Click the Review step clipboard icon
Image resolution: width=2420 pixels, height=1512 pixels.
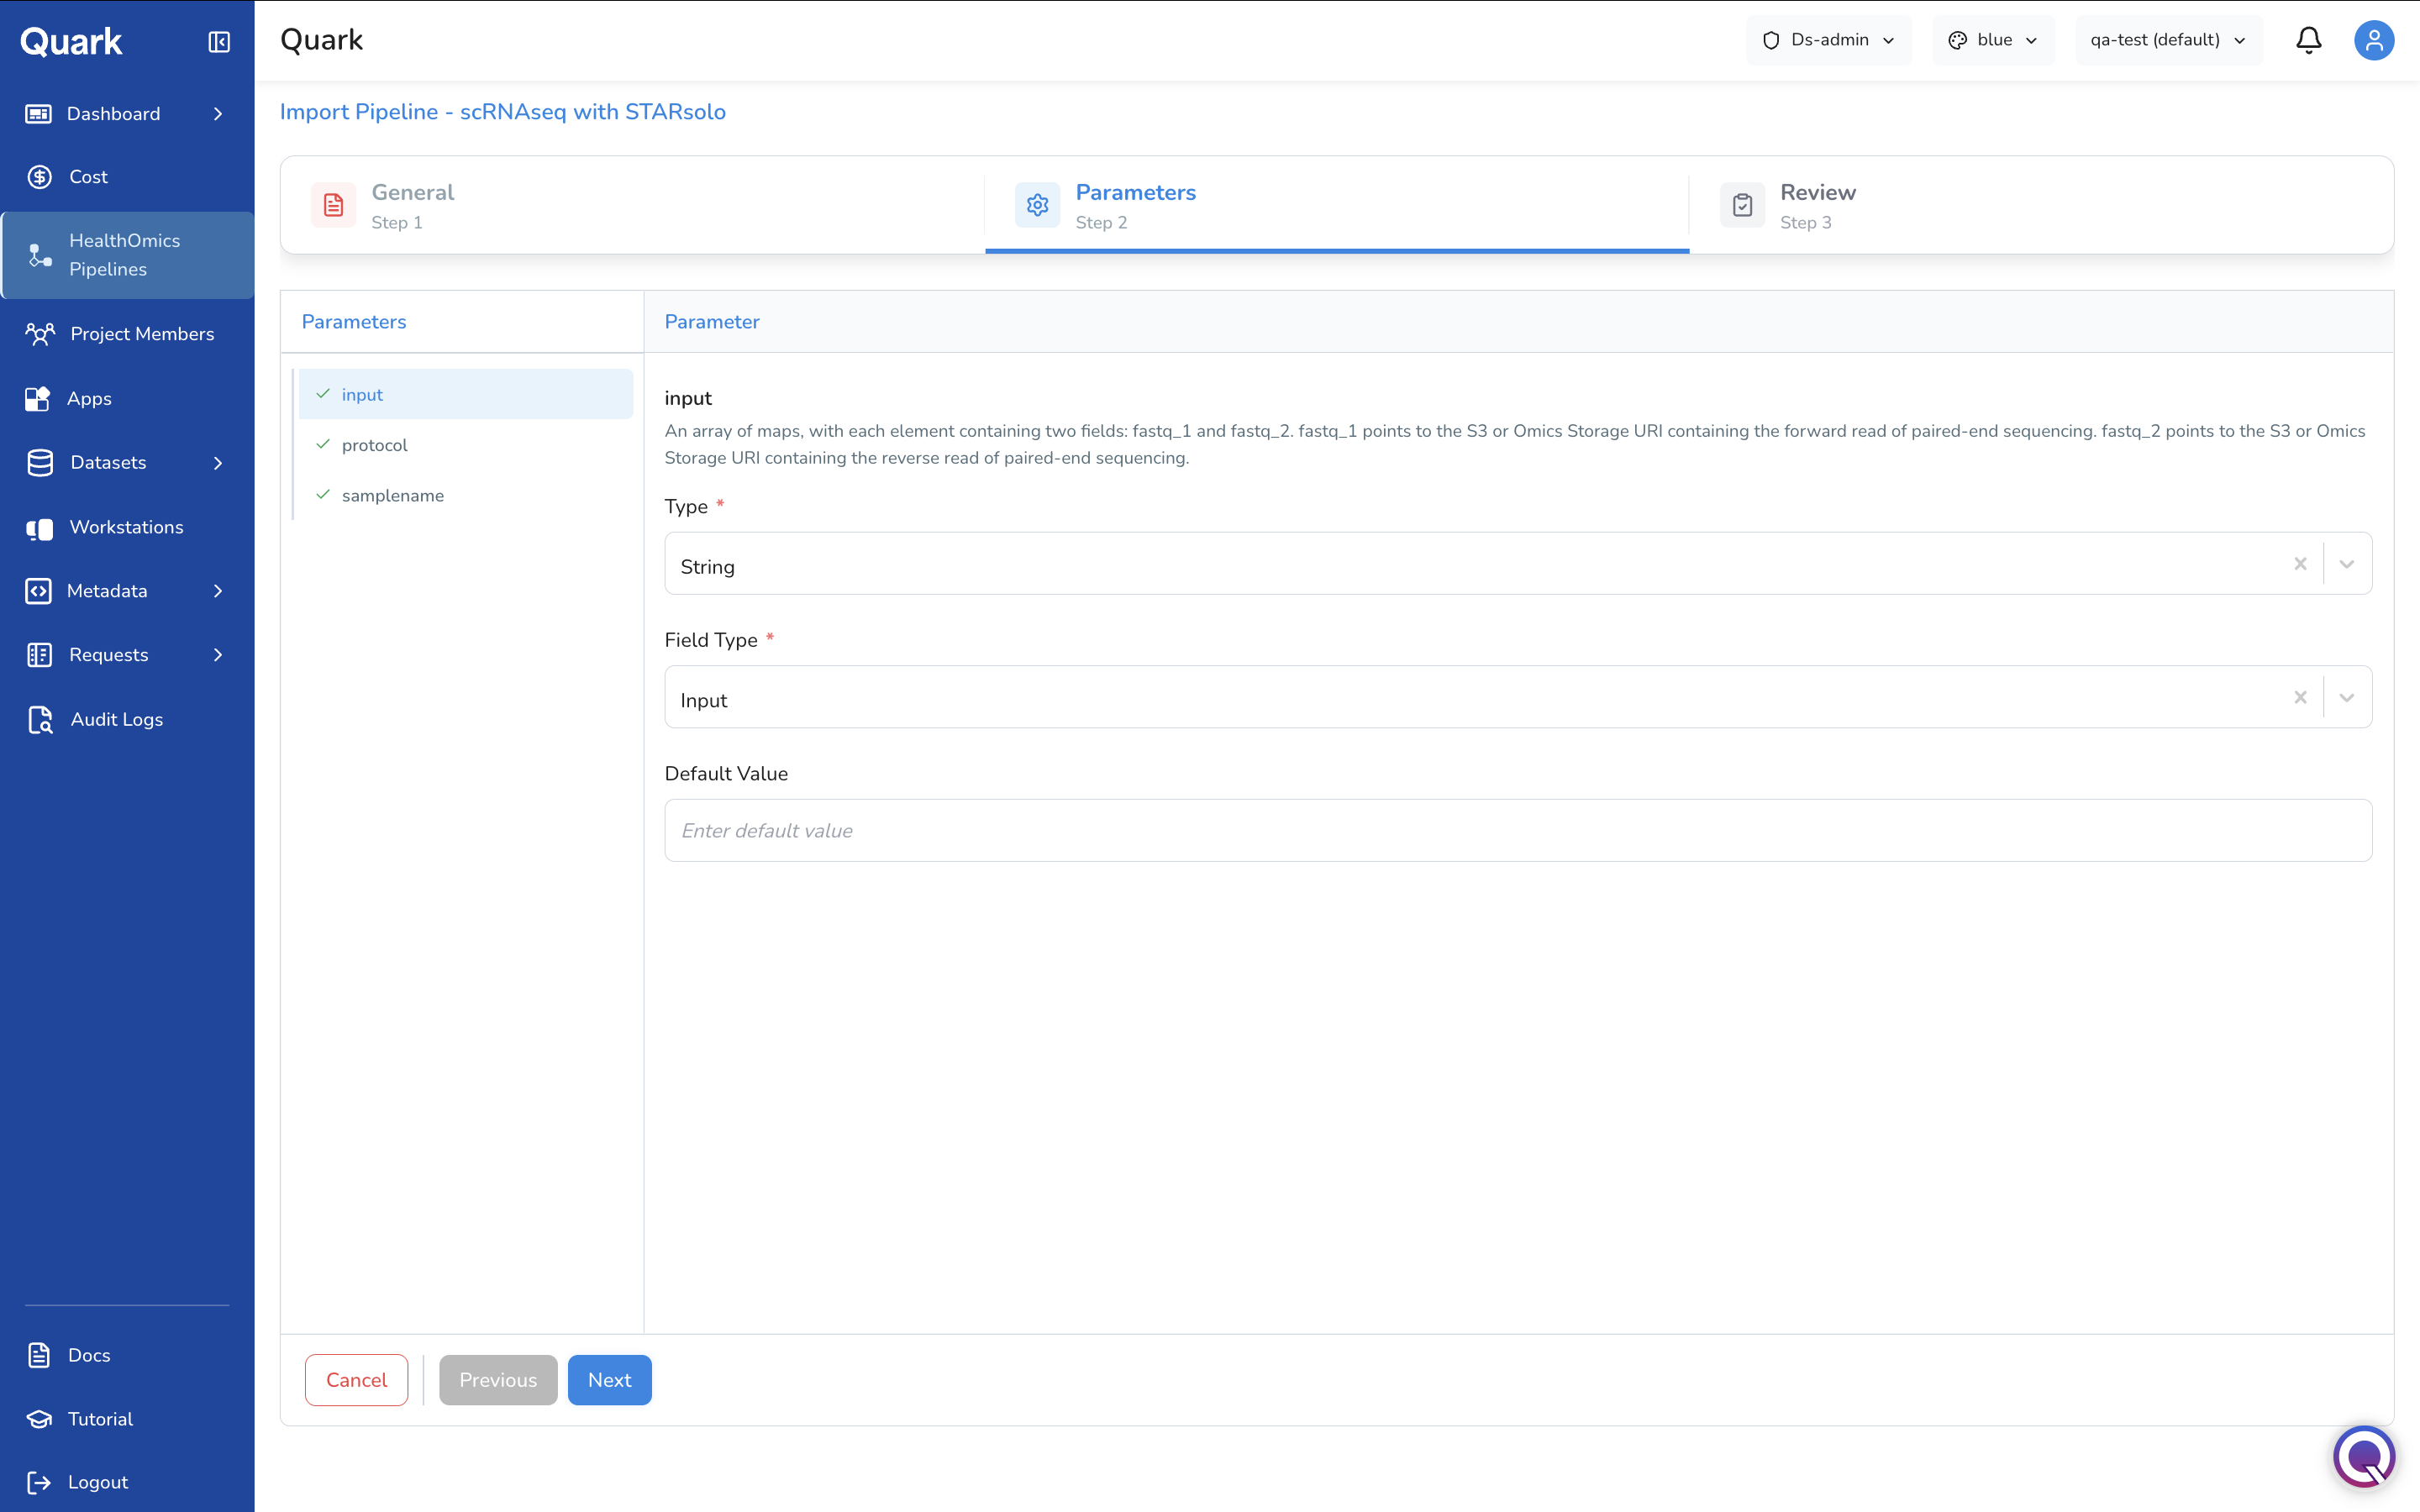1742,205
